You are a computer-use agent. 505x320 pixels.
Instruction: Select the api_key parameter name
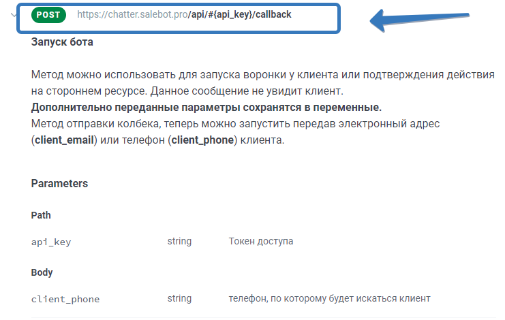coord(51,242)
